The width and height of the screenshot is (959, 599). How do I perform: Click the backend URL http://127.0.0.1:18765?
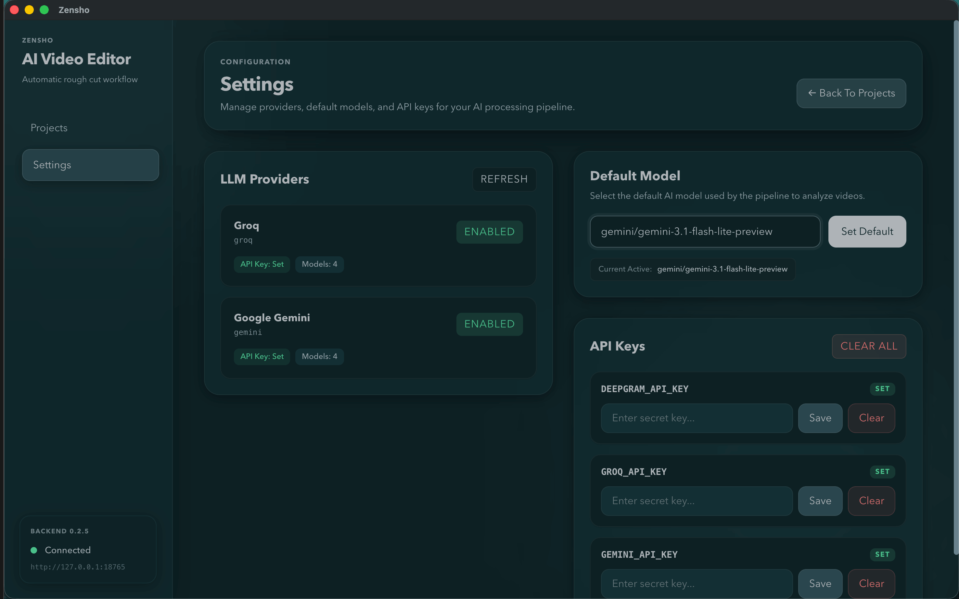(x=78, y=567)
